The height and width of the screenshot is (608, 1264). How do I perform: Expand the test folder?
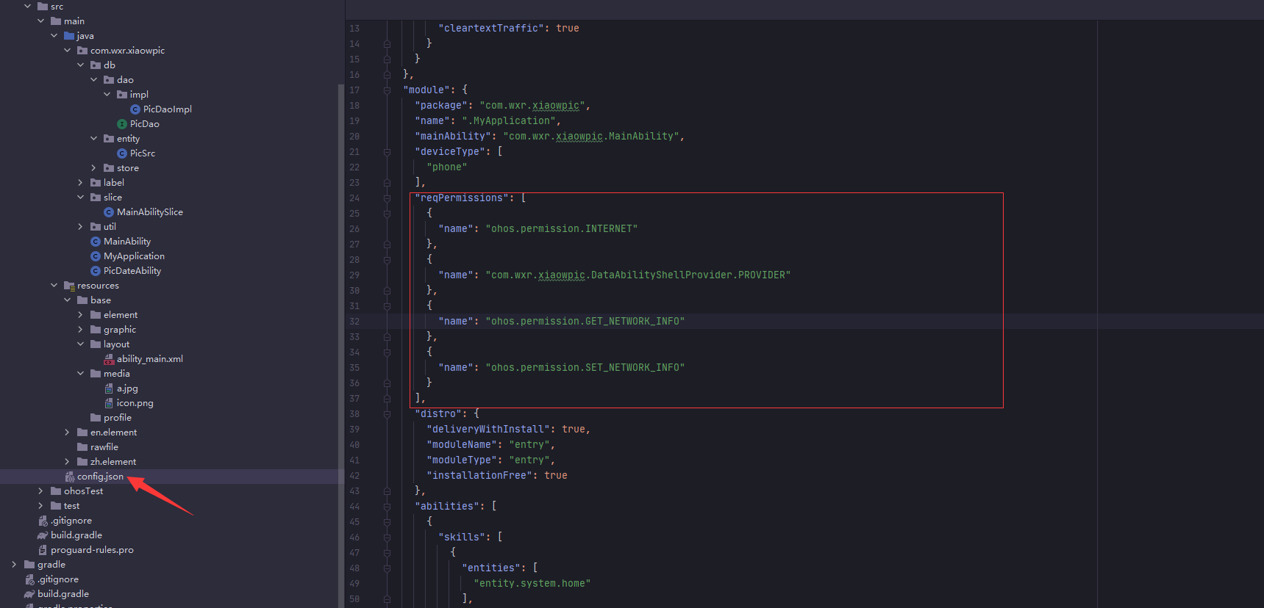click(40, 506)
